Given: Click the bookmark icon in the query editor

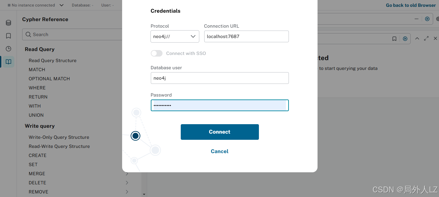Looking at the screenshot, I should (394, 39).
